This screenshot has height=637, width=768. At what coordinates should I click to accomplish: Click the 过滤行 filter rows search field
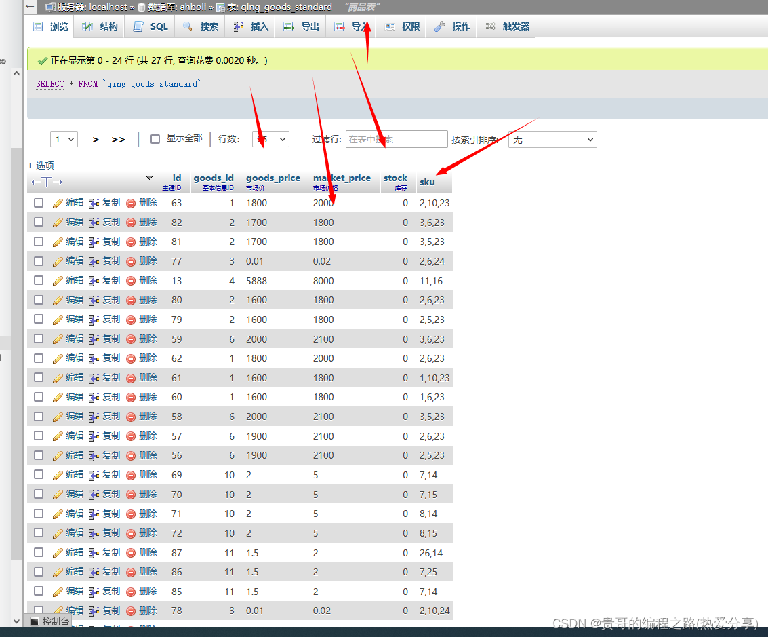(397, 139)
